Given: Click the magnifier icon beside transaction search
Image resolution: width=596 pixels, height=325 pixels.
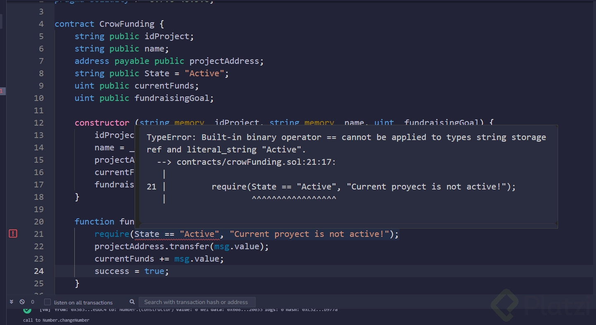Looking at the screenshot, I should tap(132, 302).
